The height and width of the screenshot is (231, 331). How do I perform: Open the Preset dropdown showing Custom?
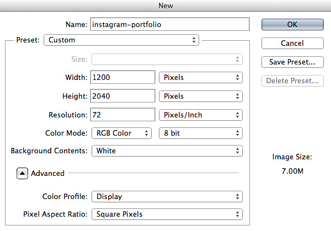point(122,40)
